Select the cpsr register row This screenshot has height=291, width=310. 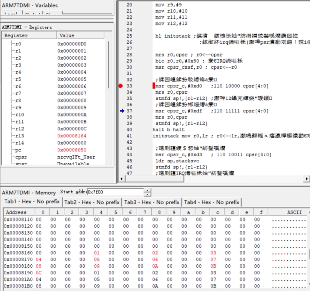53,157
